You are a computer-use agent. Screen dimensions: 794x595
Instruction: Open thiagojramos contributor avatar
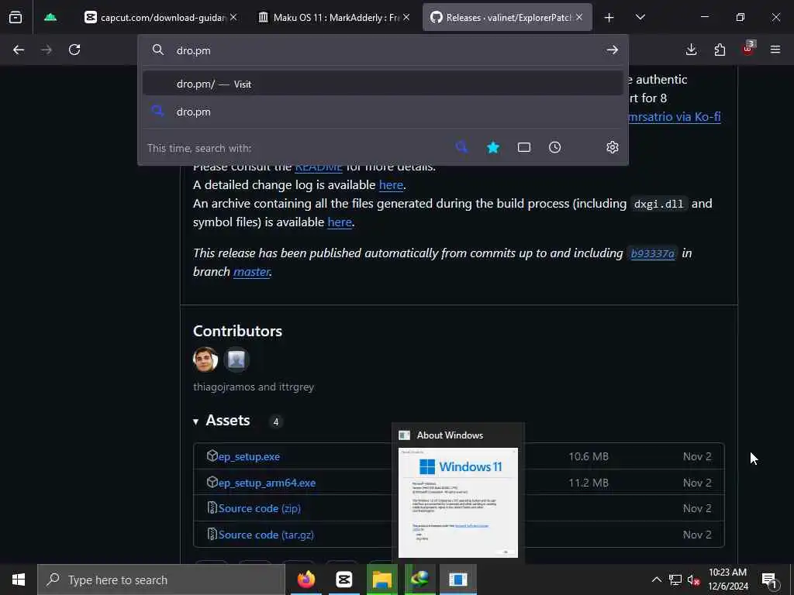pyautogui.click(x=205, y=359)
